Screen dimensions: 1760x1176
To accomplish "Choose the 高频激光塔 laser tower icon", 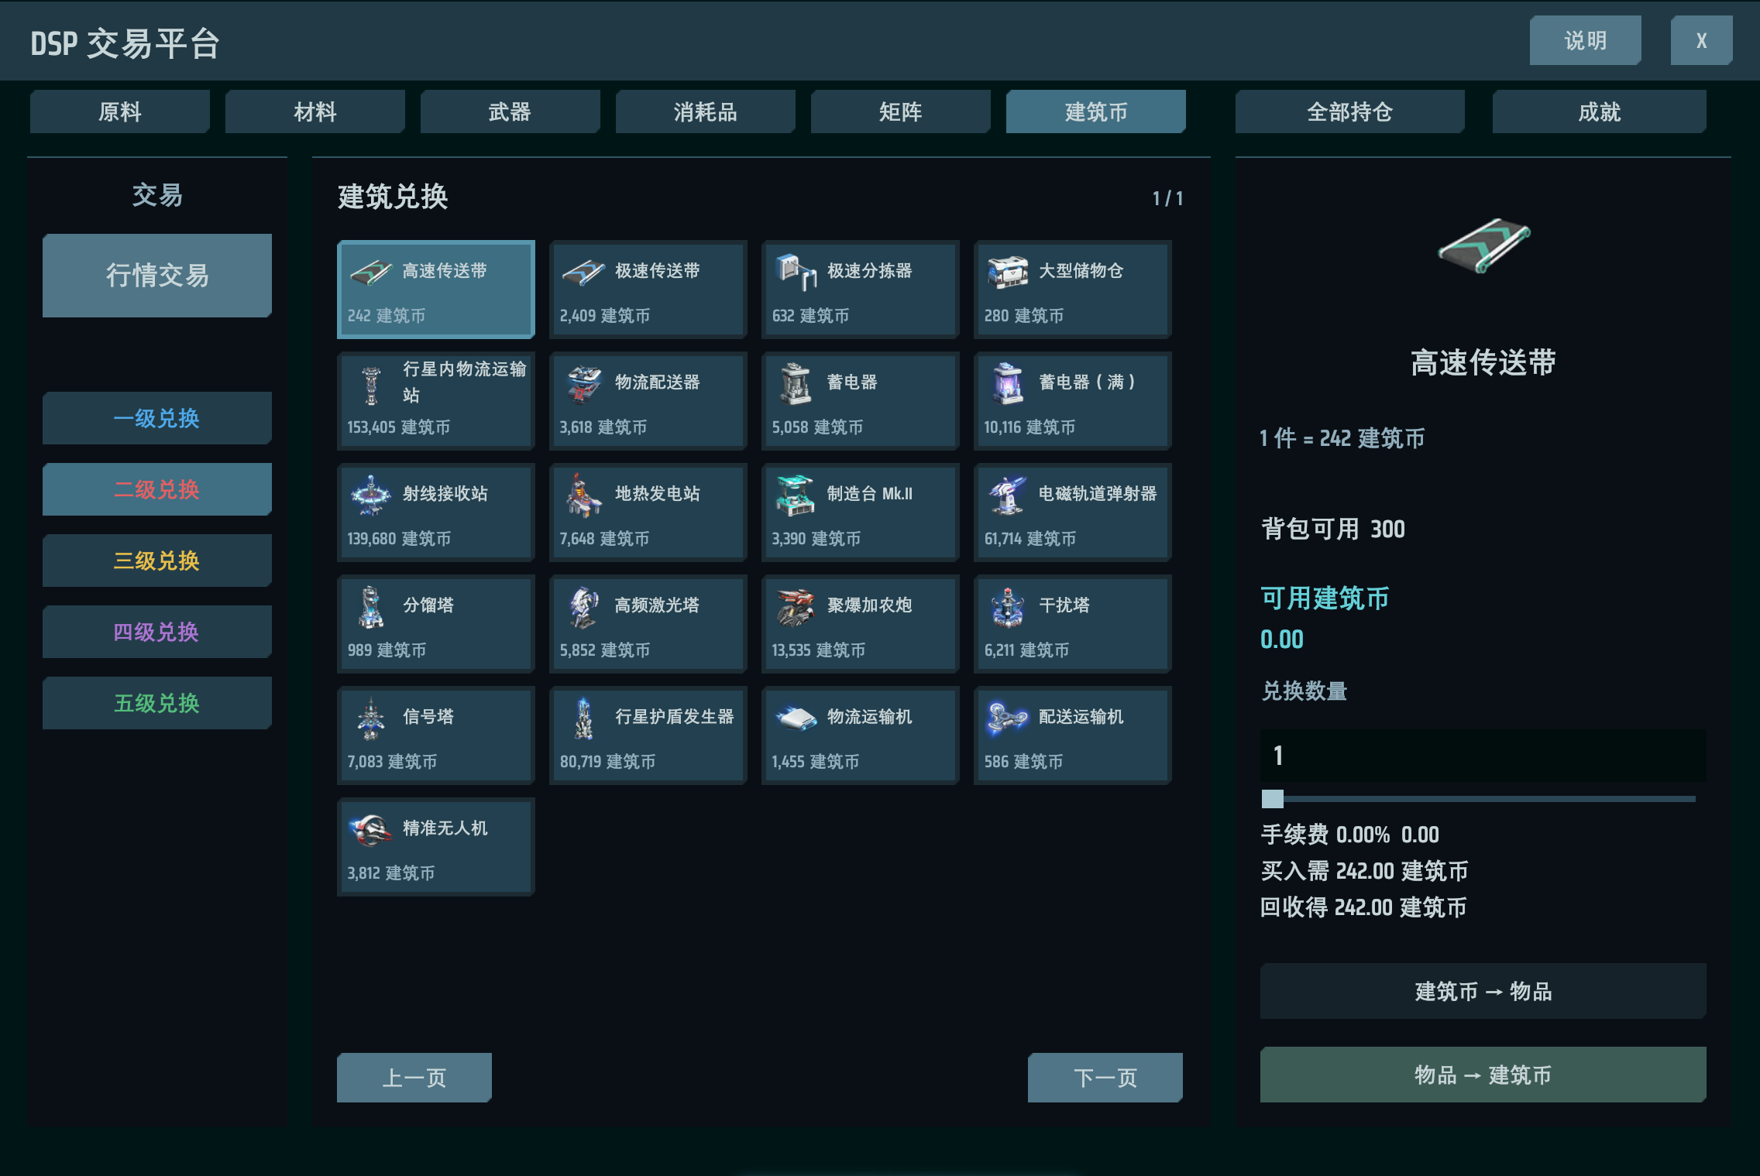I will pyautogui.click(x=583, y=607).
